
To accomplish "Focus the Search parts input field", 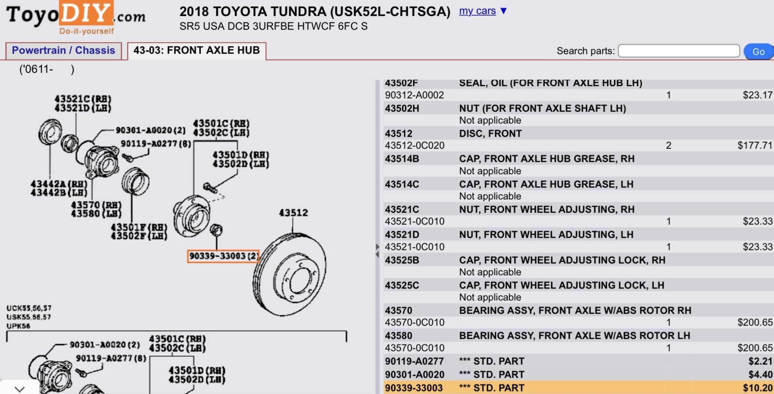I will [x=679, y=51].
